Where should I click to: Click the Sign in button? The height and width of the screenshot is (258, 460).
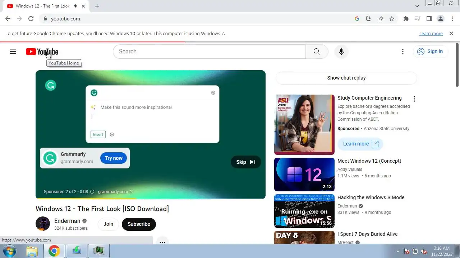point(431,52)
